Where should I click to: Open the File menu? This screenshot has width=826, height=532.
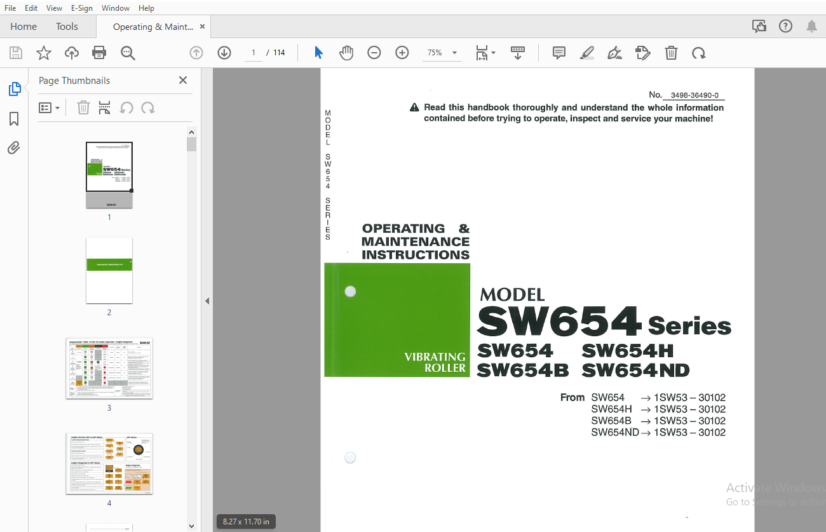point(10,8)
